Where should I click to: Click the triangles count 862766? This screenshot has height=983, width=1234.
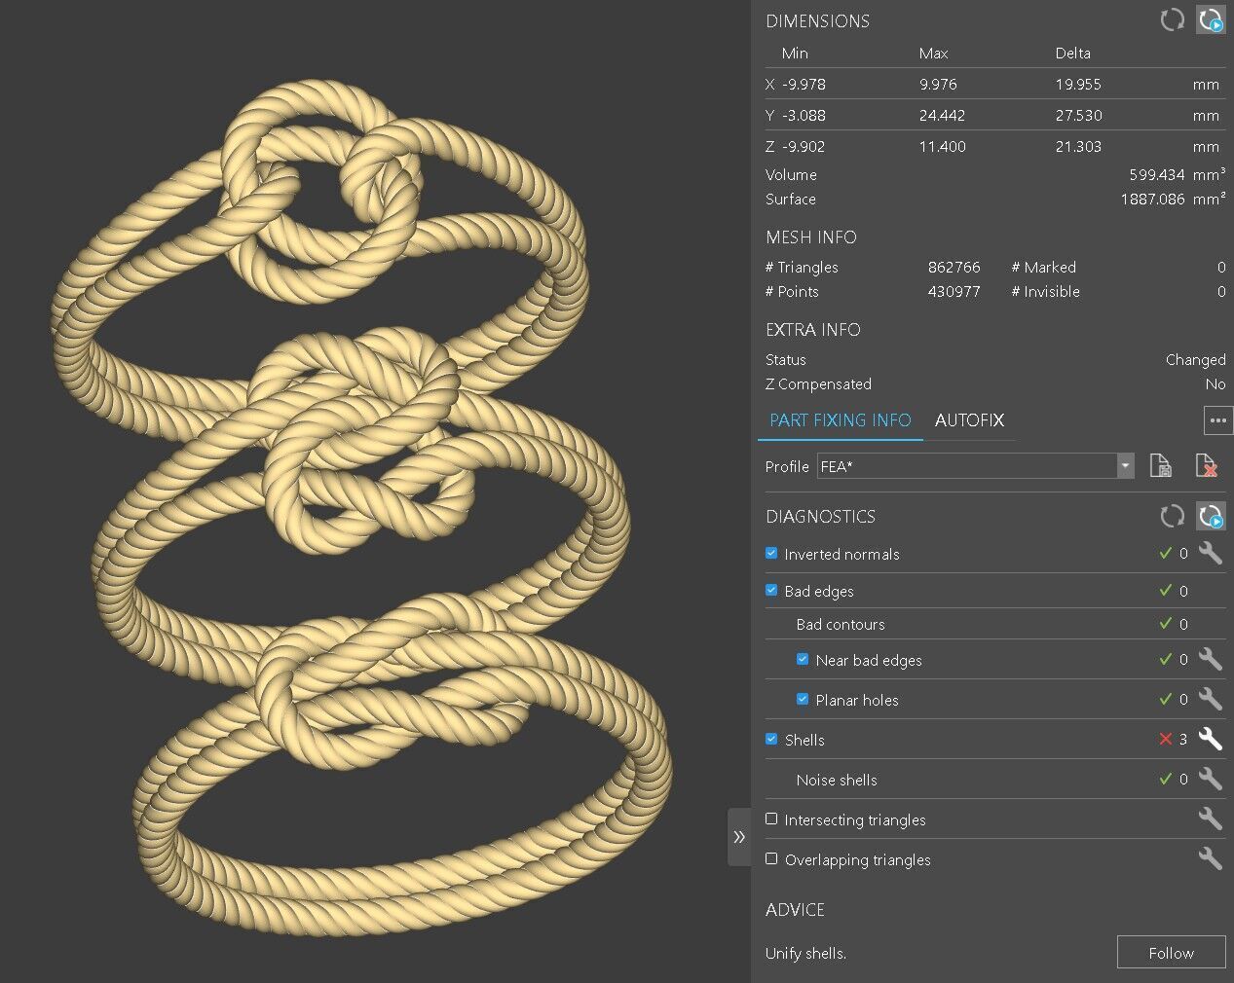click(954, 267)
